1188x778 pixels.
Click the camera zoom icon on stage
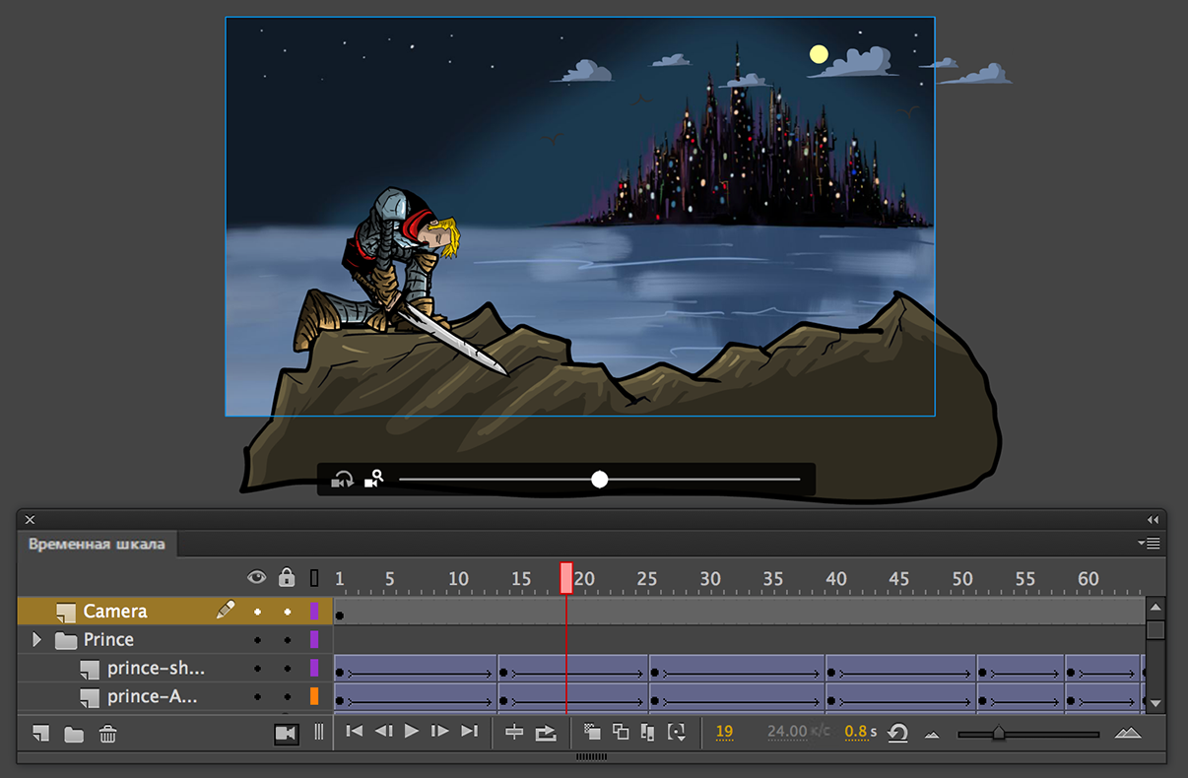click(373, 480)
